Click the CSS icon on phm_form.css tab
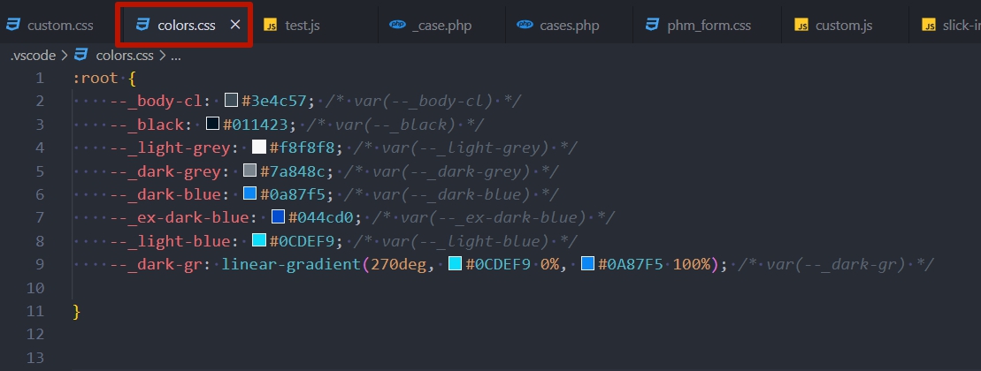 pos(653,25)
